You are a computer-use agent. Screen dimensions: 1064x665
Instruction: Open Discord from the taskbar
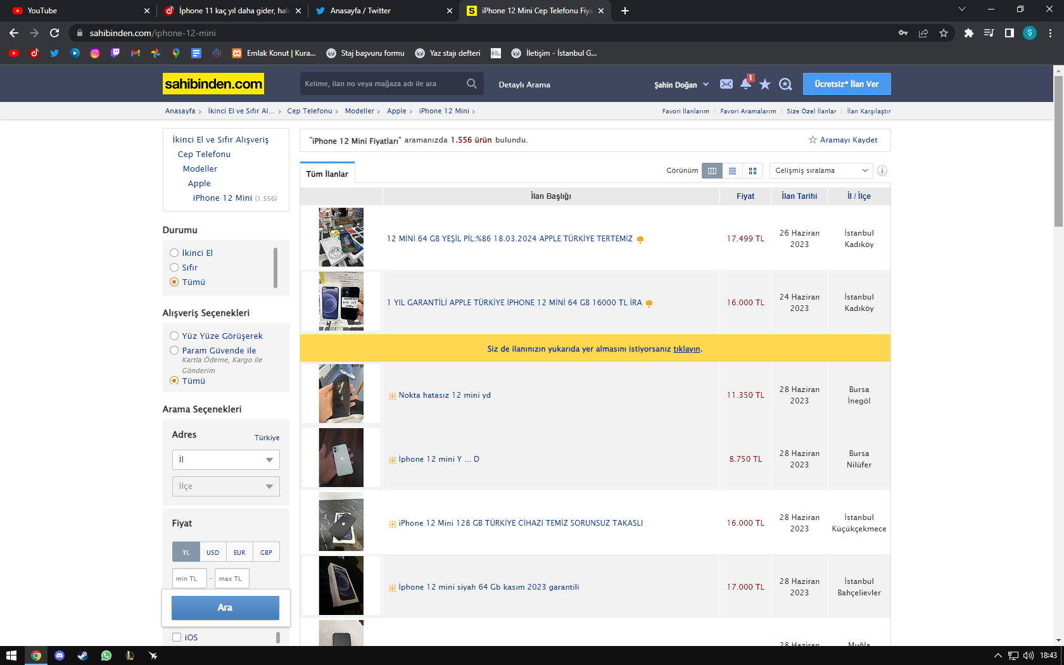[60, 655]
